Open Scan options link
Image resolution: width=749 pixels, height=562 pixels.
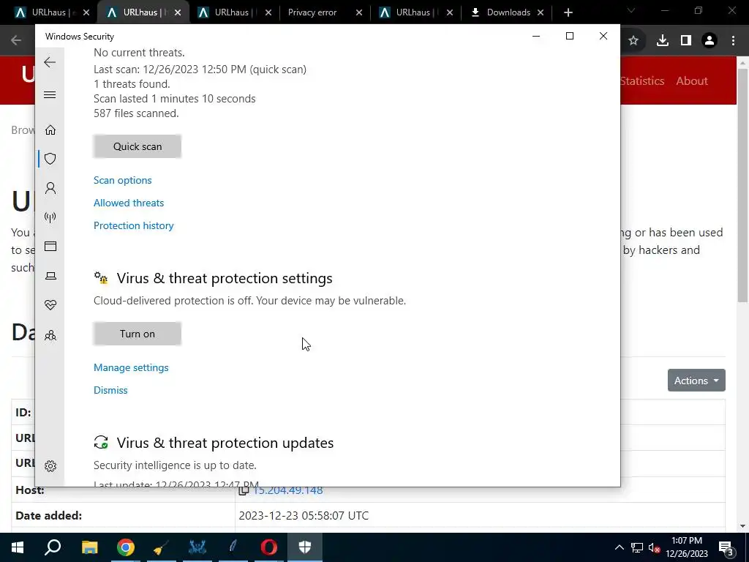(123, 180)
